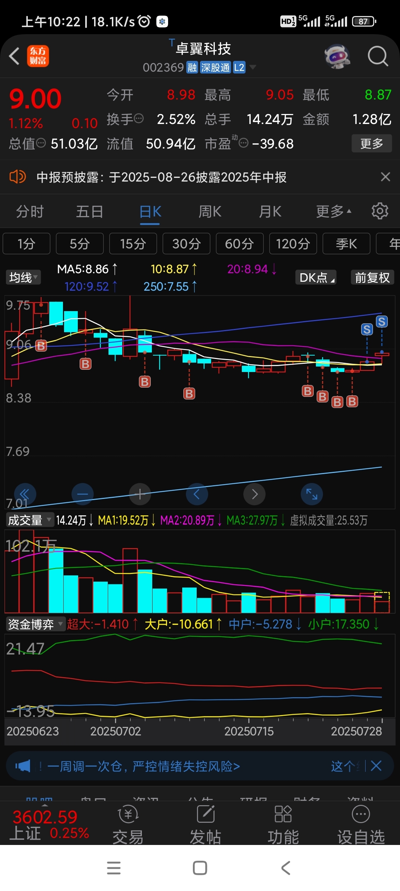This screenshot has height=891, width=400.
Task: Tap 设自选 add to watchlist
Action: tap(361, 825)
